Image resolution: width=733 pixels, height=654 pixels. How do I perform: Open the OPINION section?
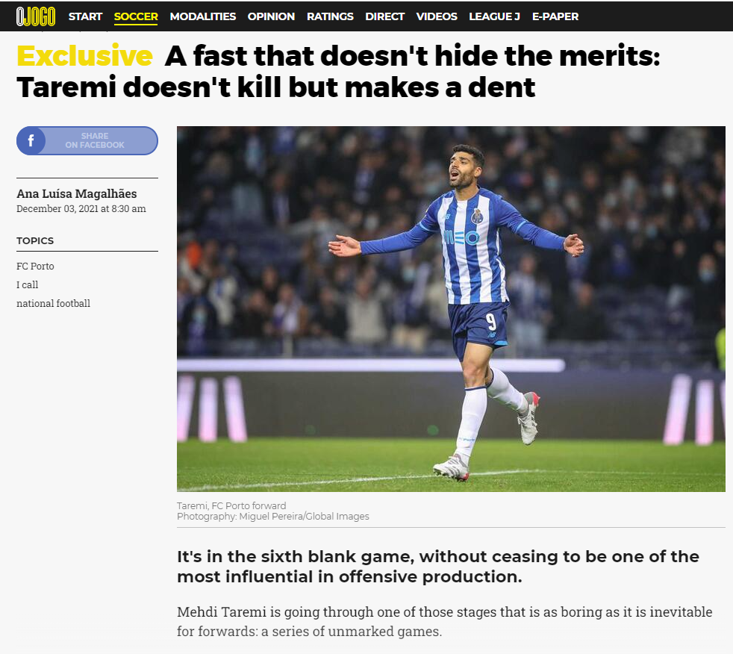click(271, 16)
